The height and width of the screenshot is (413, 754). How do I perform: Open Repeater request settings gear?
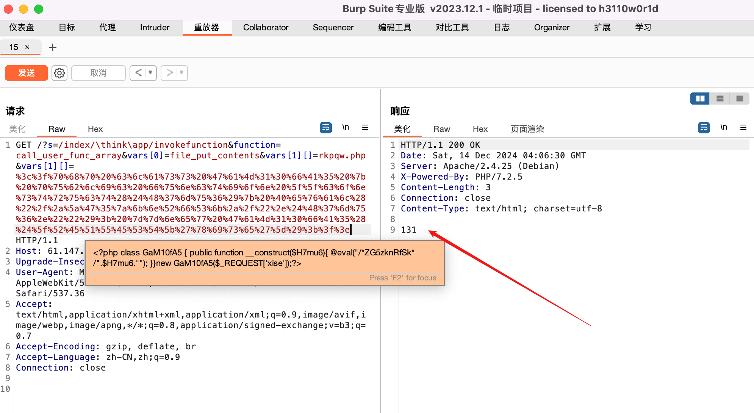[59, 73]
